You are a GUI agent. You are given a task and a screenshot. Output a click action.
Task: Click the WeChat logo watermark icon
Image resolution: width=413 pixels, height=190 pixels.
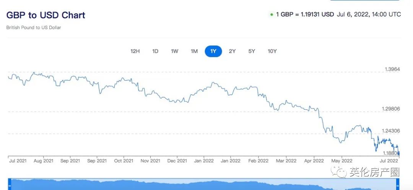pos(338,172)
